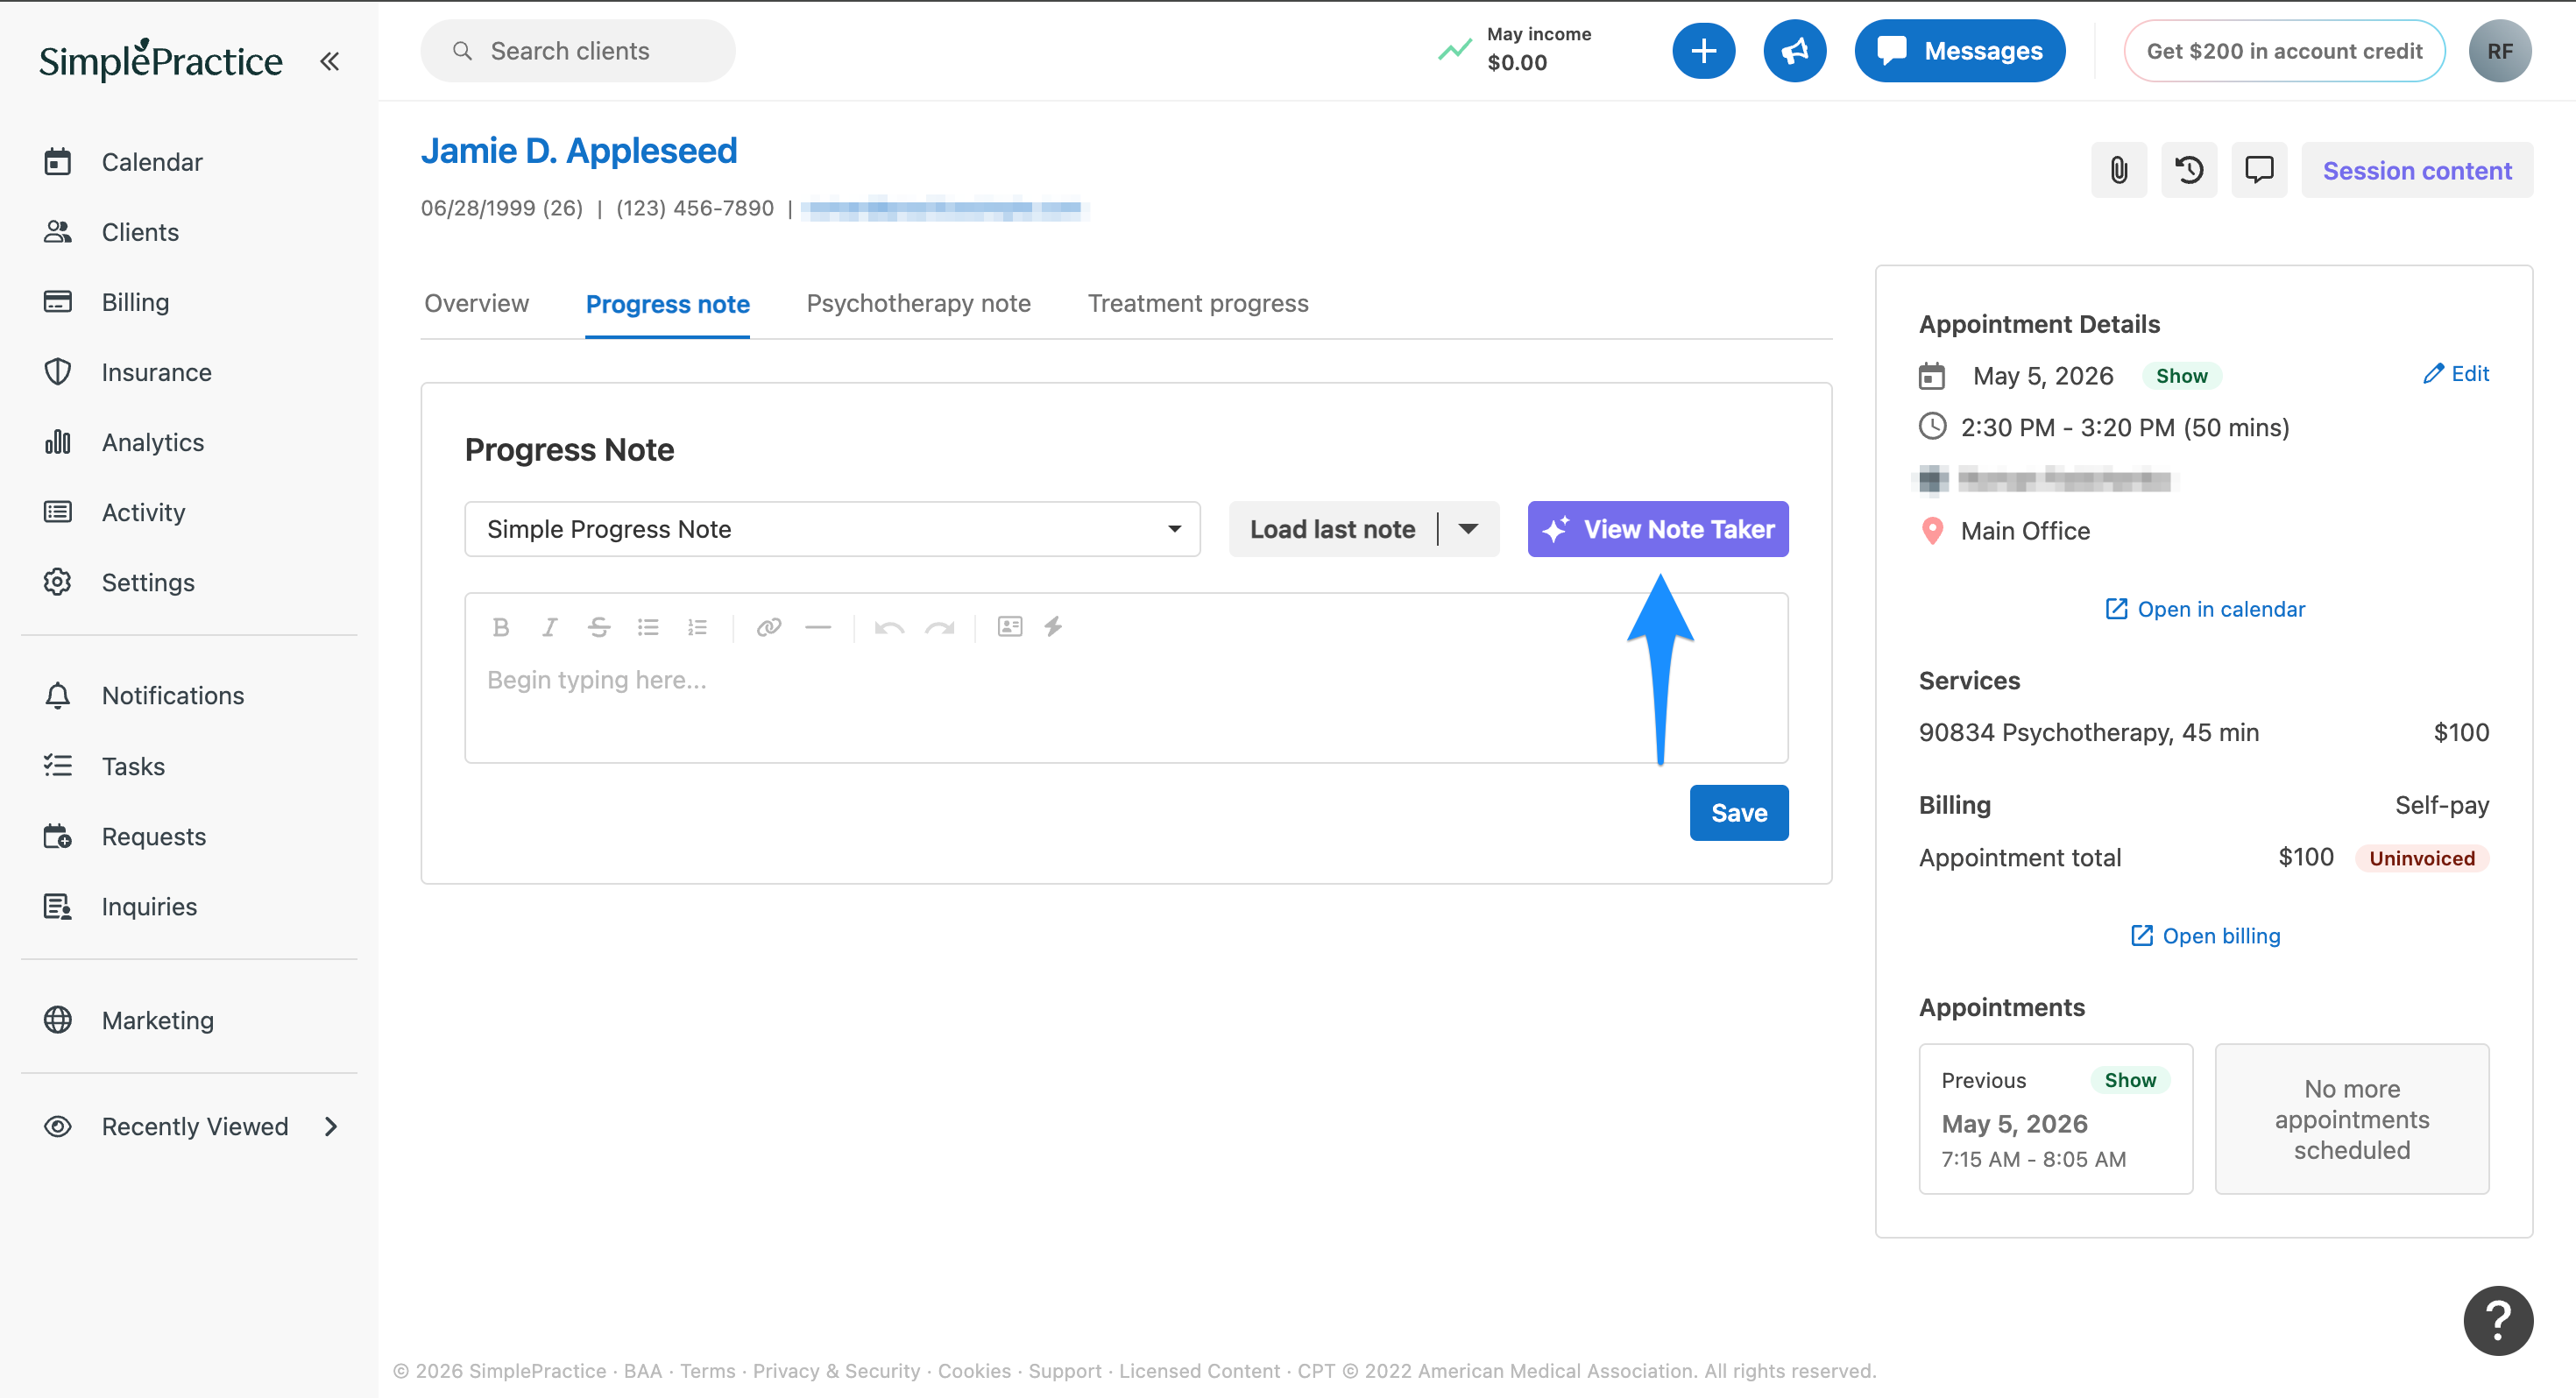Image resolution: width=2576 pixels, height=1398 pixels.
Task: Open Billing in the sidebar
Action: [x=135, y=302]
